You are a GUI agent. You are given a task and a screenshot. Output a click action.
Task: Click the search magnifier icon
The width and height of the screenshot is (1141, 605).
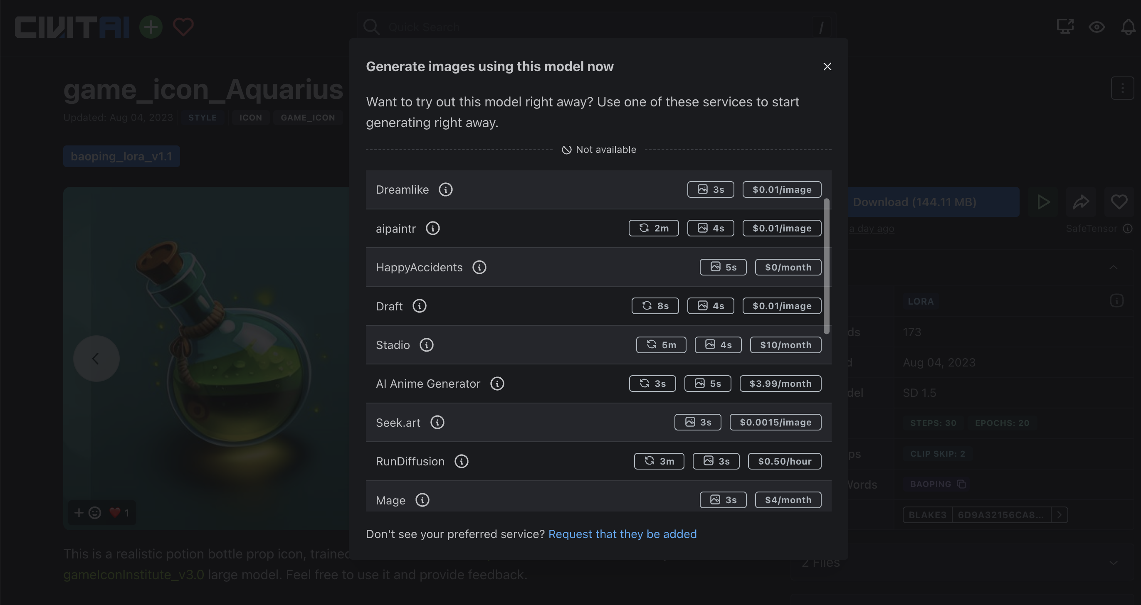[x=371, y=27]
